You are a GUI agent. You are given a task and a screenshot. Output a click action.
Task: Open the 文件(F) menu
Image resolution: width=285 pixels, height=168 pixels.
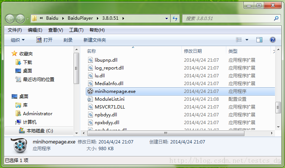(x=15, y=30)
